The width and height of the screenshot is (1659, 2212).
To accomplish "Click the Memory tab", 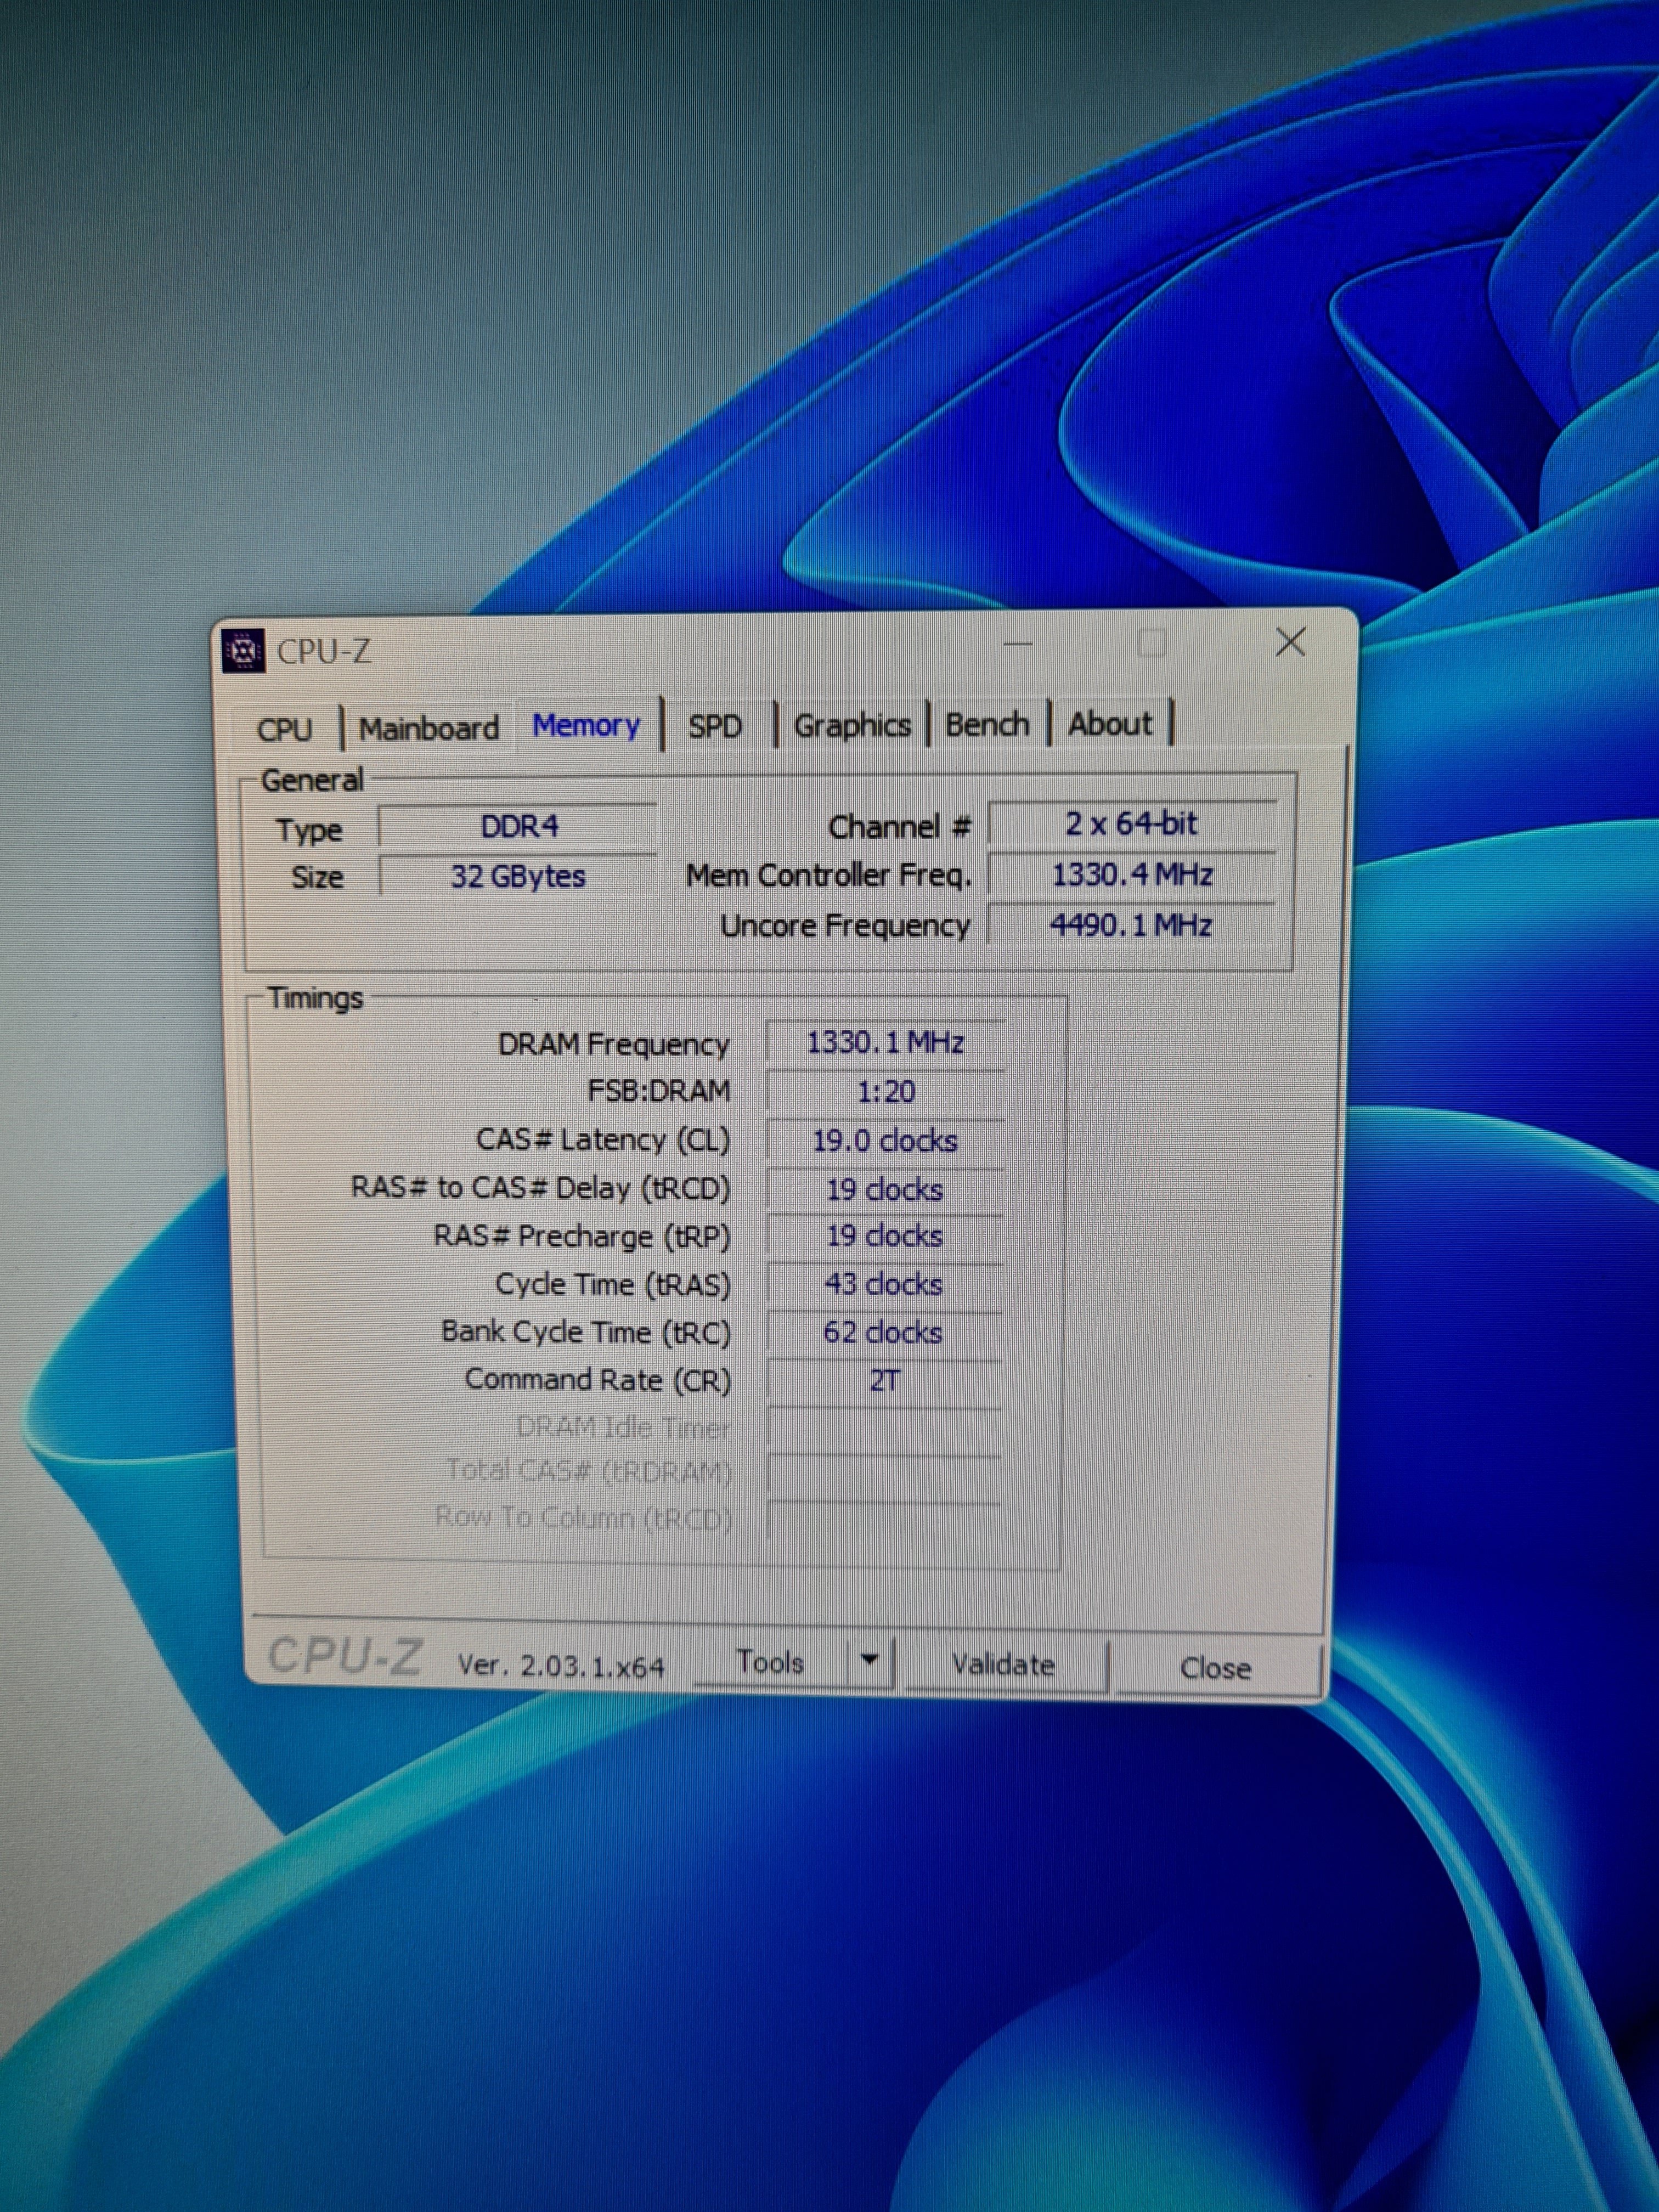I will click(586, 725).
